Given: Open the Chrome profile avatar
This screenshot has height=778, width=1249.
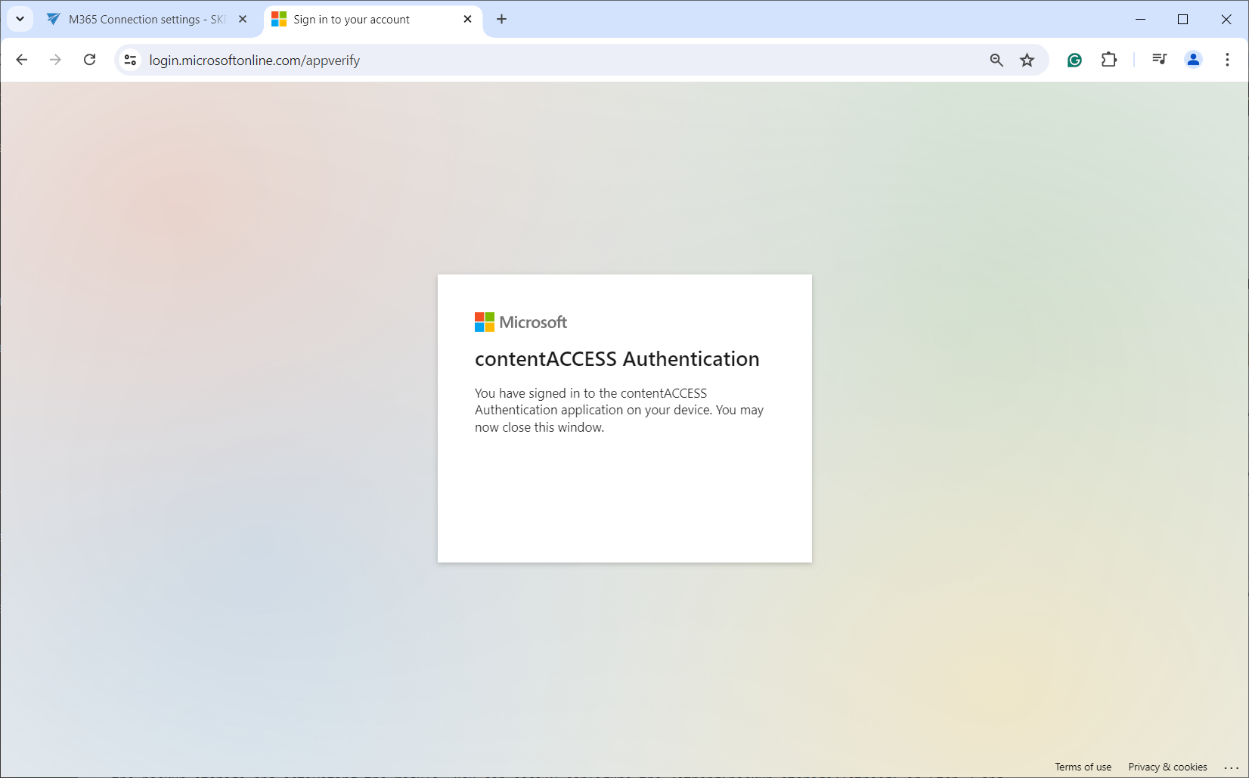Looking at the screenshot, I should 1193,60.
